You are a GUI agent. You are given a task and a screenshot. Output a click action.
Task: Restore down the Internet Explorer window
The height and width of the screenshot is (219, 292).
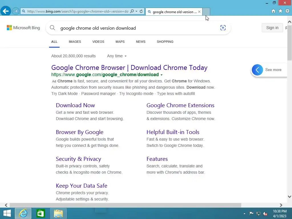(274, 3)
